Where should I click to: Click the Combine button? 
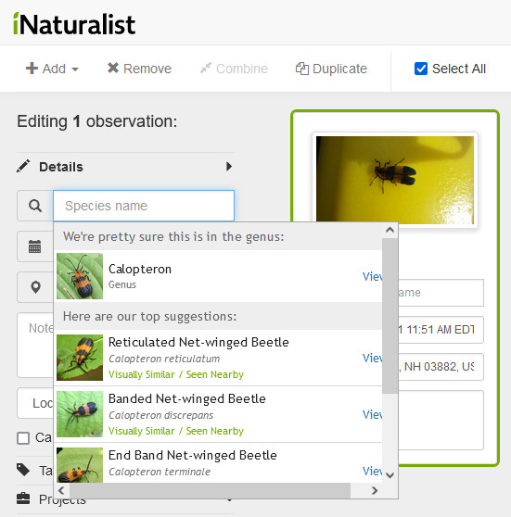(x=234, y=69)
